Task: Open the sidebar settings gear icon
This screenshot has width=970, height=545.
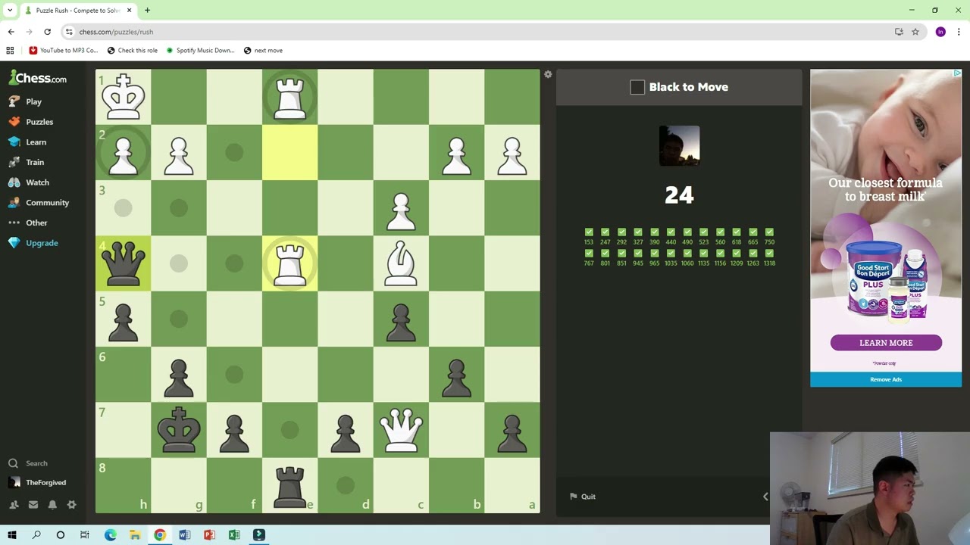Action: [x=72, y=504]
